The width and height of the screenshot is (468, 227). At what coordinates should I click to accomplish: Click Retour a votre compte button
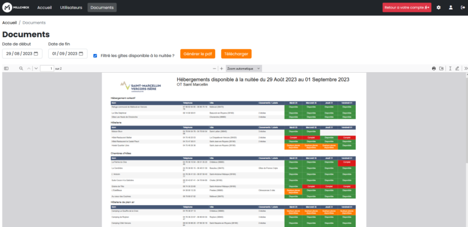[407, 7]
